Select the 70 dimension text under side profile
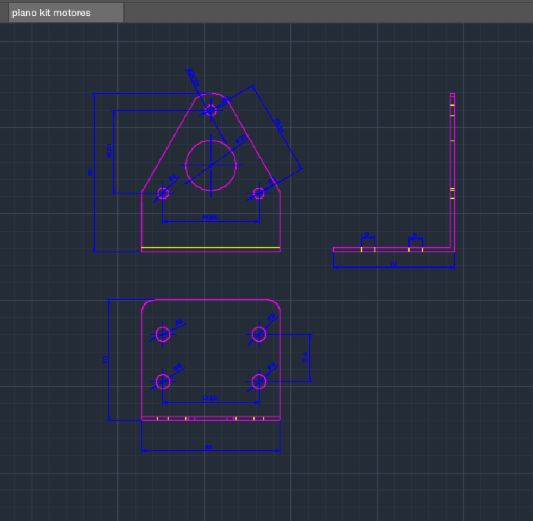The height and width of the screenshot is (521, 533). [x=393, y=264]
